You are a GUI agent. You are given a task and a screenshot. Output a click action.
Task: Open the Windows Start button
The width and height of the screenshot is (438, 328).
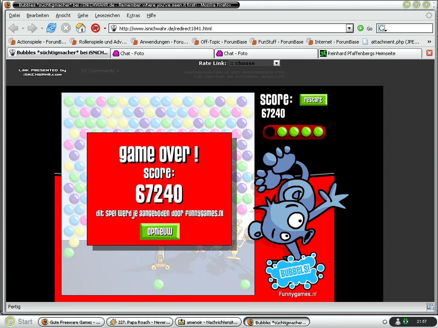(19, 322)
